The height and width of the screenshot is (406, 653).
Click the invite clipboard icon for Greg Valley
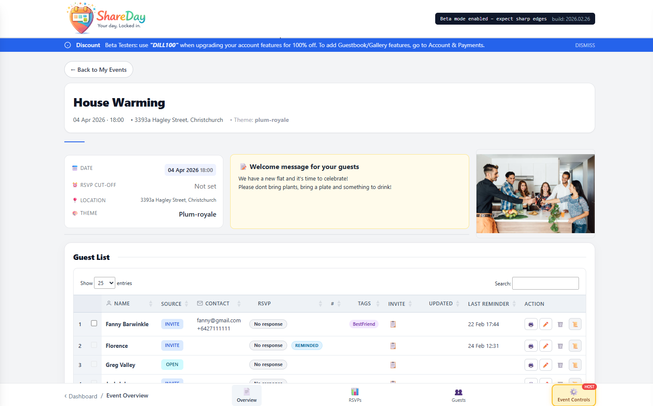(x=393, y=365)
